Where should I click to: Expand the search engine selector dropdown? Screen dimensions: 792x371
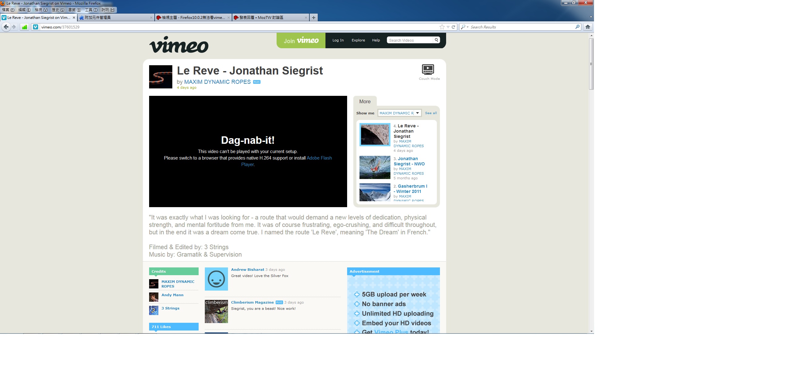[467, 27]
